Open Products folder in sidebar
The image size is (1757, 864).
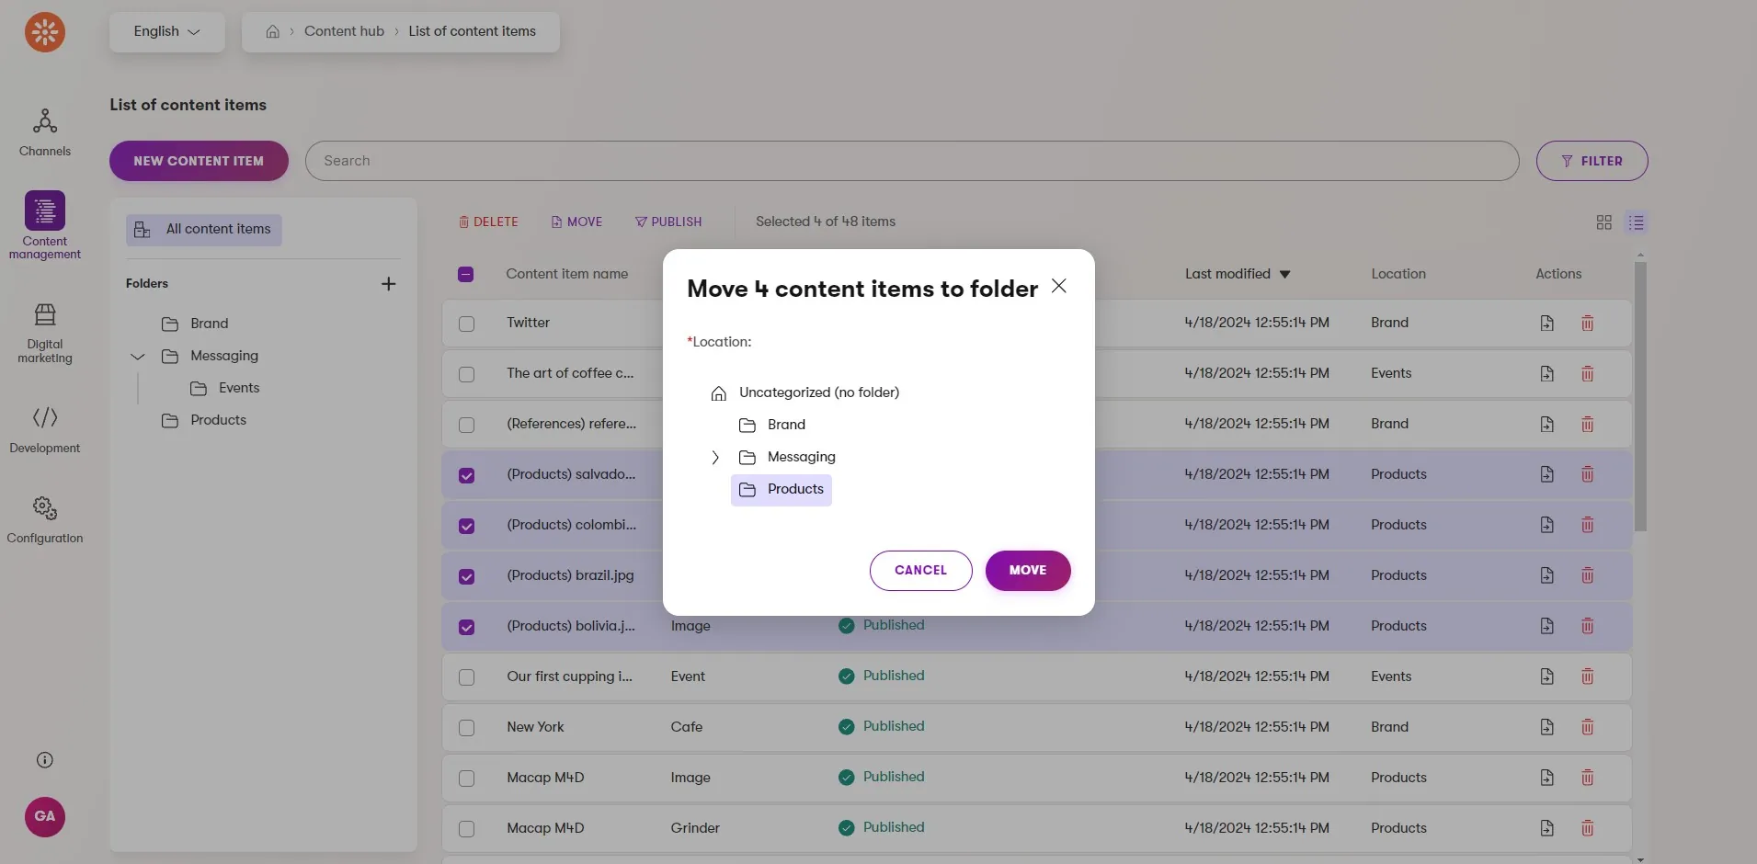pos(204,420)
